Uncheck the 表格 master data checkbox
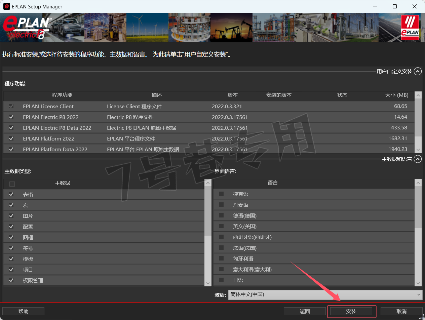Image resolution: width=425 pixels, height=320 pixels. pos(11,194)
